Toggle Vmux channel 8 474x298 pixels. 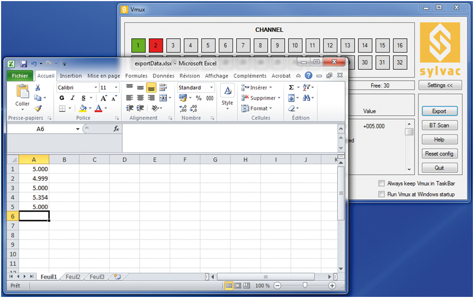(260, 45)
